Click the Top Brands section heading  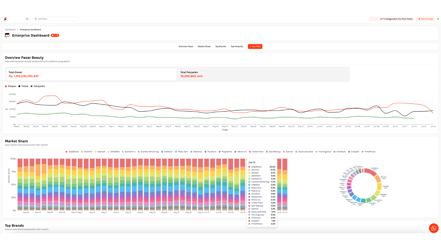(14, 225)
